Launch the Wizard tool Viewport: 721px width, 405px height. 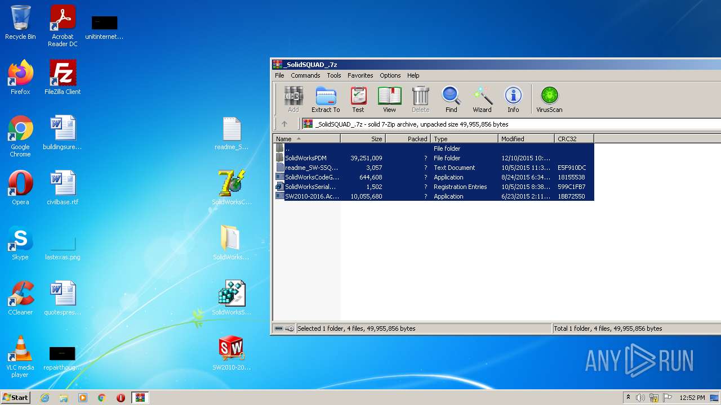click(482, 100)
